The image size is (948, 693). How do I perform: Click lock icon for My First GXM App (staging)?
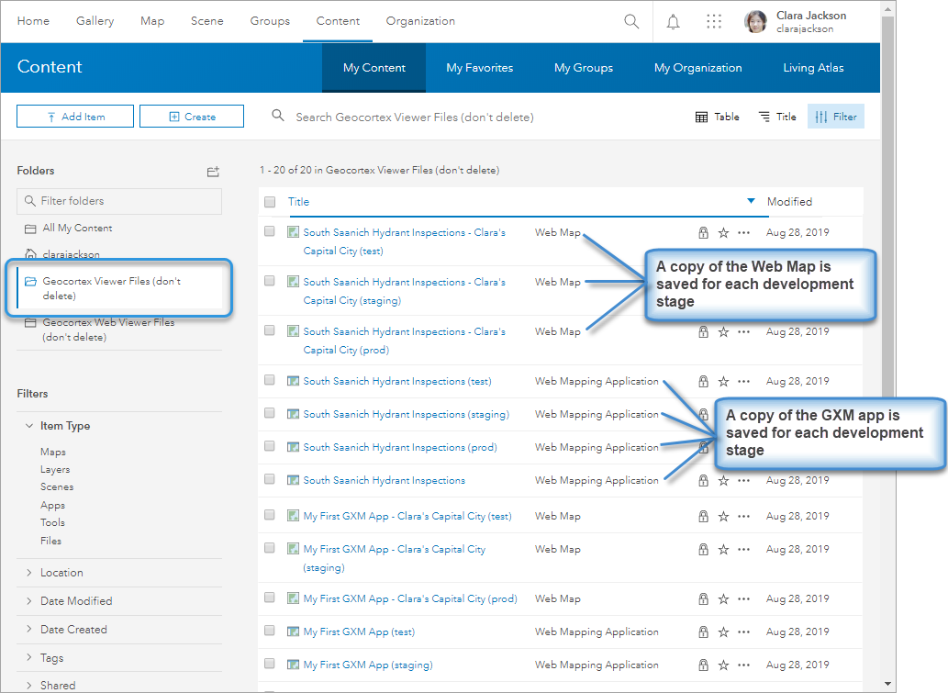coord(703,665)
